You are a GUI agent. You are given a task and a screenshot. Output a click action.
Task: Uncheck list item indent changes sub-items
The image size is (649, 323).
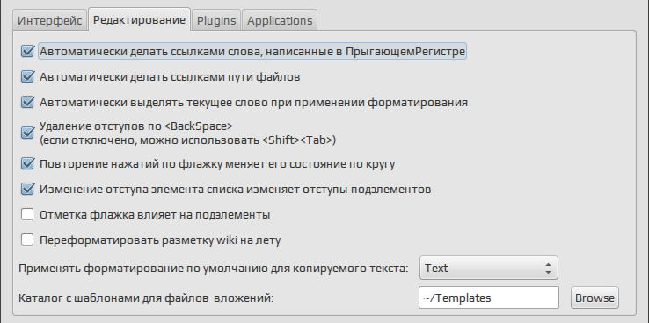(27, 190)
